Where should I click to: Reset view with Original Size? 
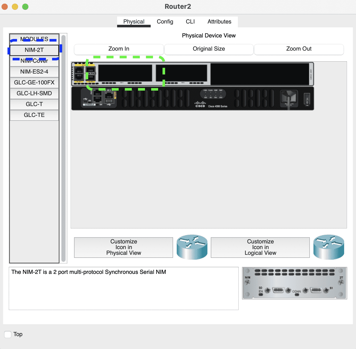[209, 49]
